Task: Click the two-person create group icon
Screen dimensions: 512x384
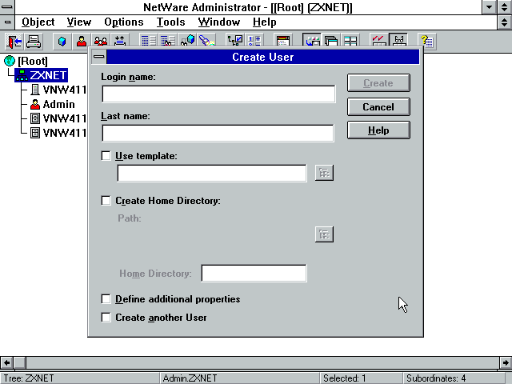Action: point(101,42)
